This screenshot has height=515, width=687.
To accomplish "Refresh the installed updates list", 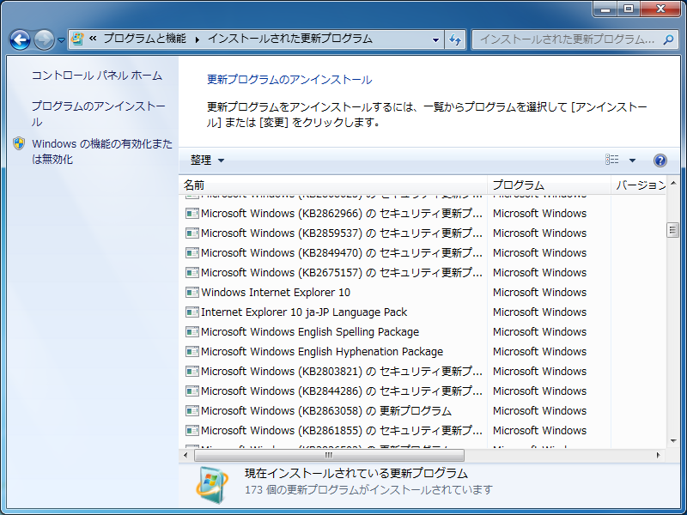I will tap(455, 39).
